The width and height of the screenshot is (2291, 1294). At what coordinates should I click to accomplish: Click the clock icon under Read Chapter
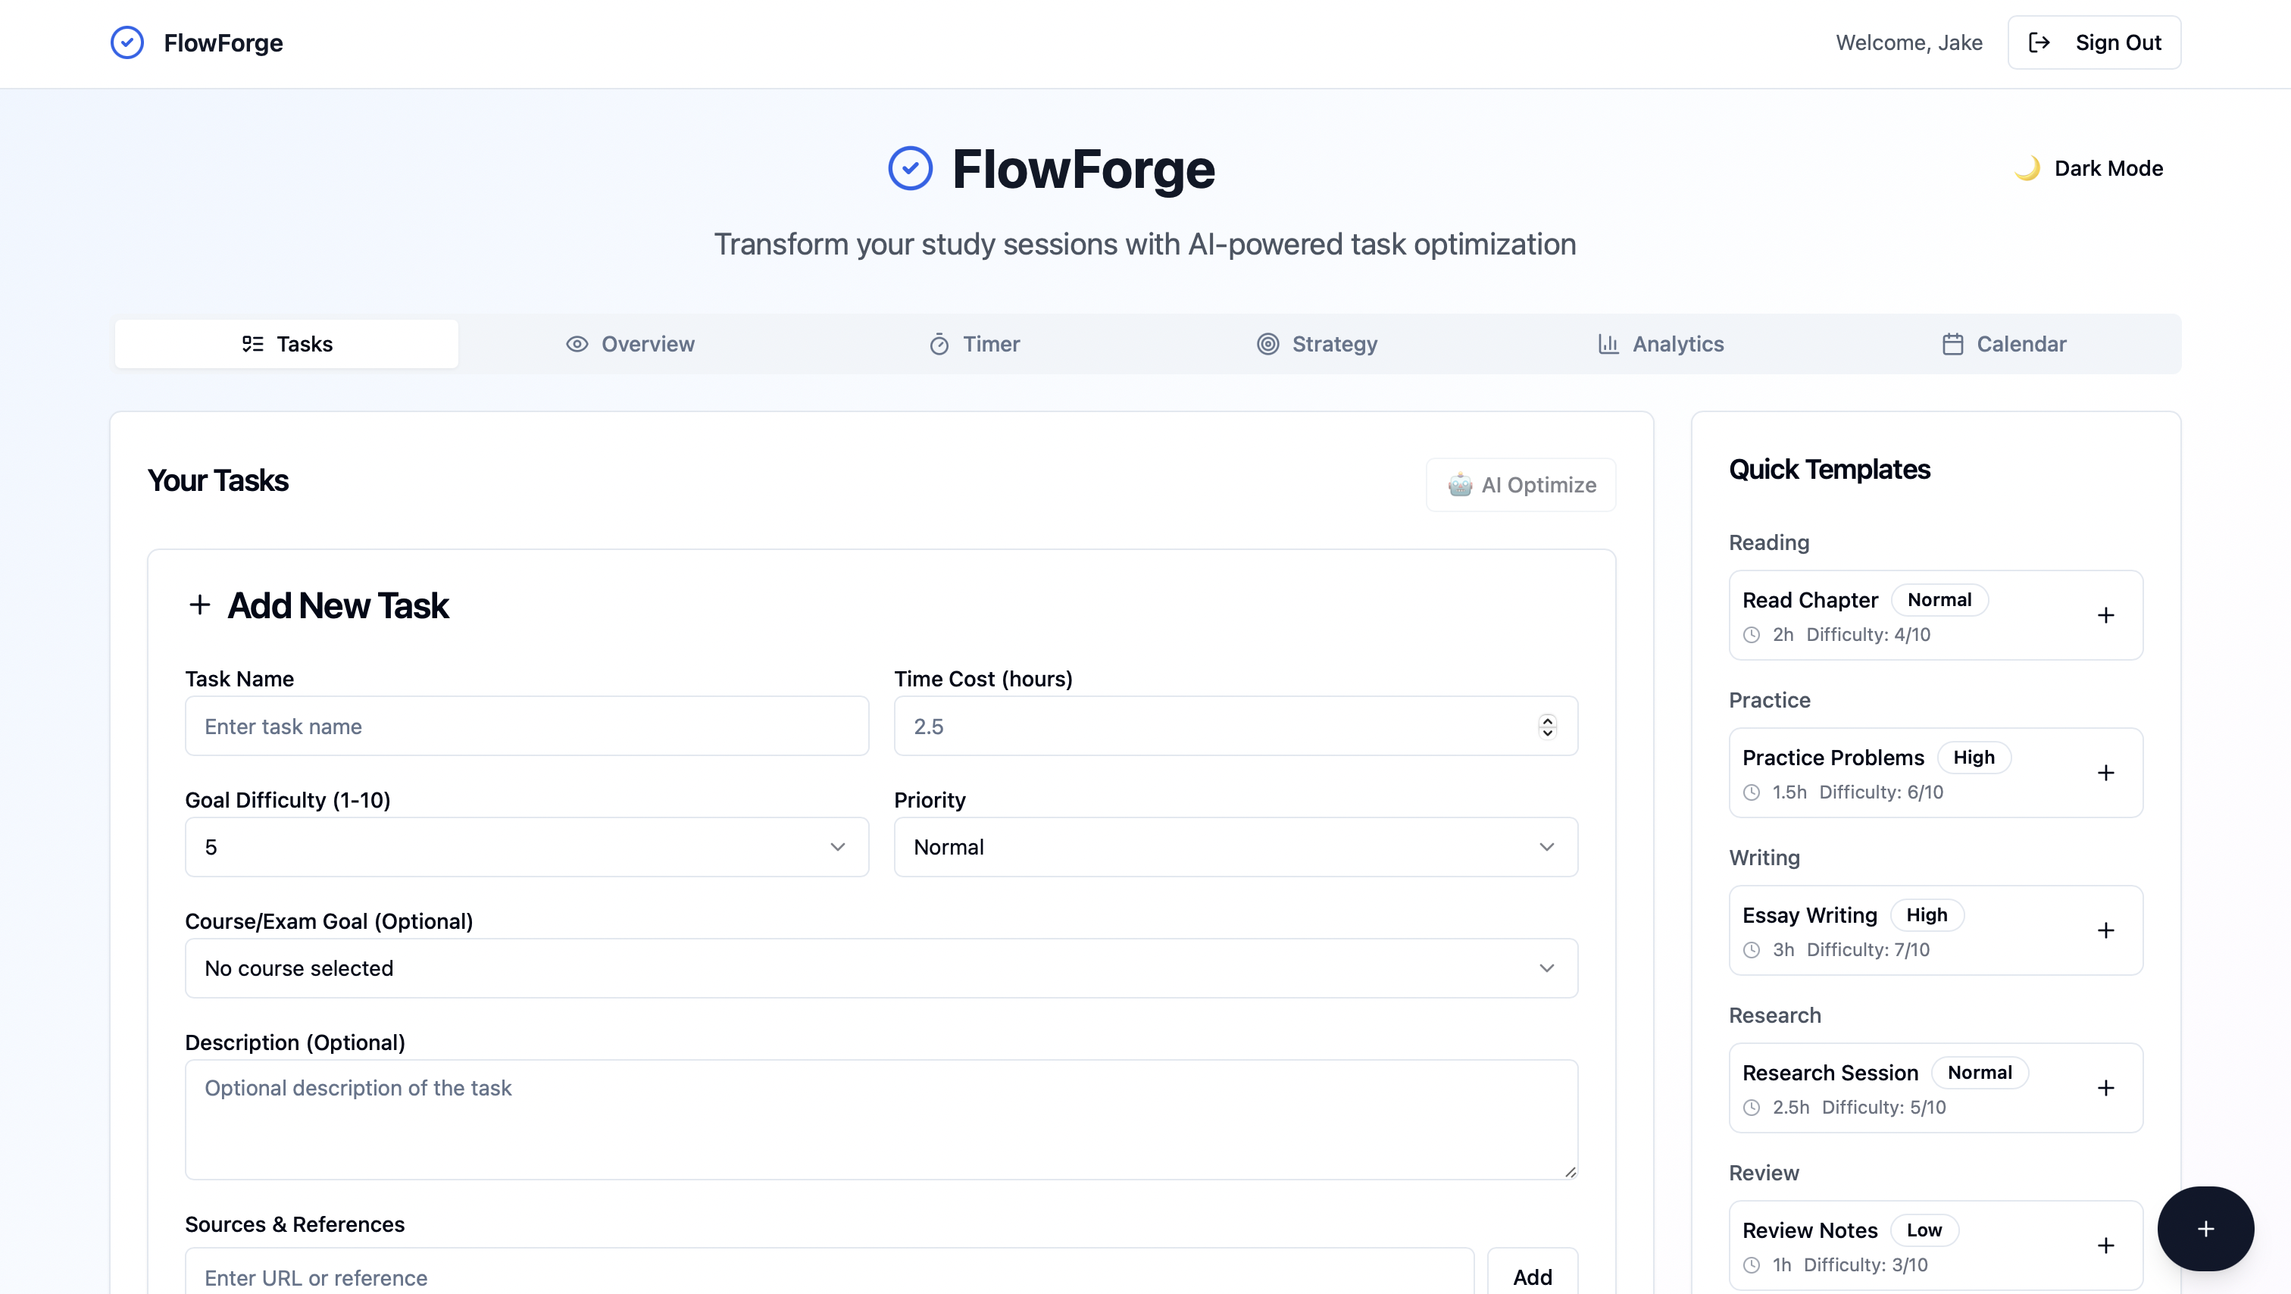pos(1751,635)
